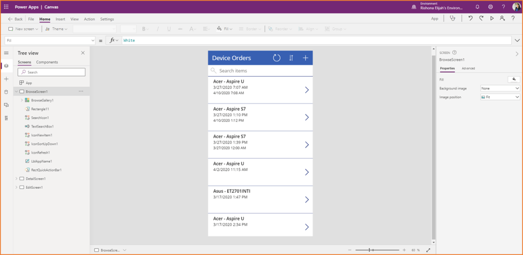Switch to the Components tab

click(x=47, y=62)
